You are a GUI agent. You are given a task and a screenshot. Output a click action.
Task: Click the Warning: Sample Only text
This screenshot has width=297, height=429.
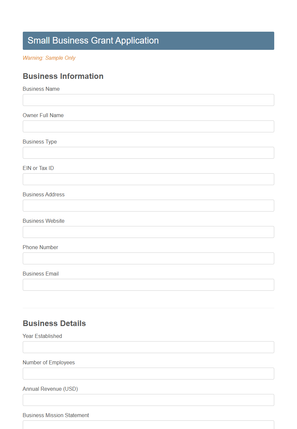pyautogui.click(x=49, y=58)
